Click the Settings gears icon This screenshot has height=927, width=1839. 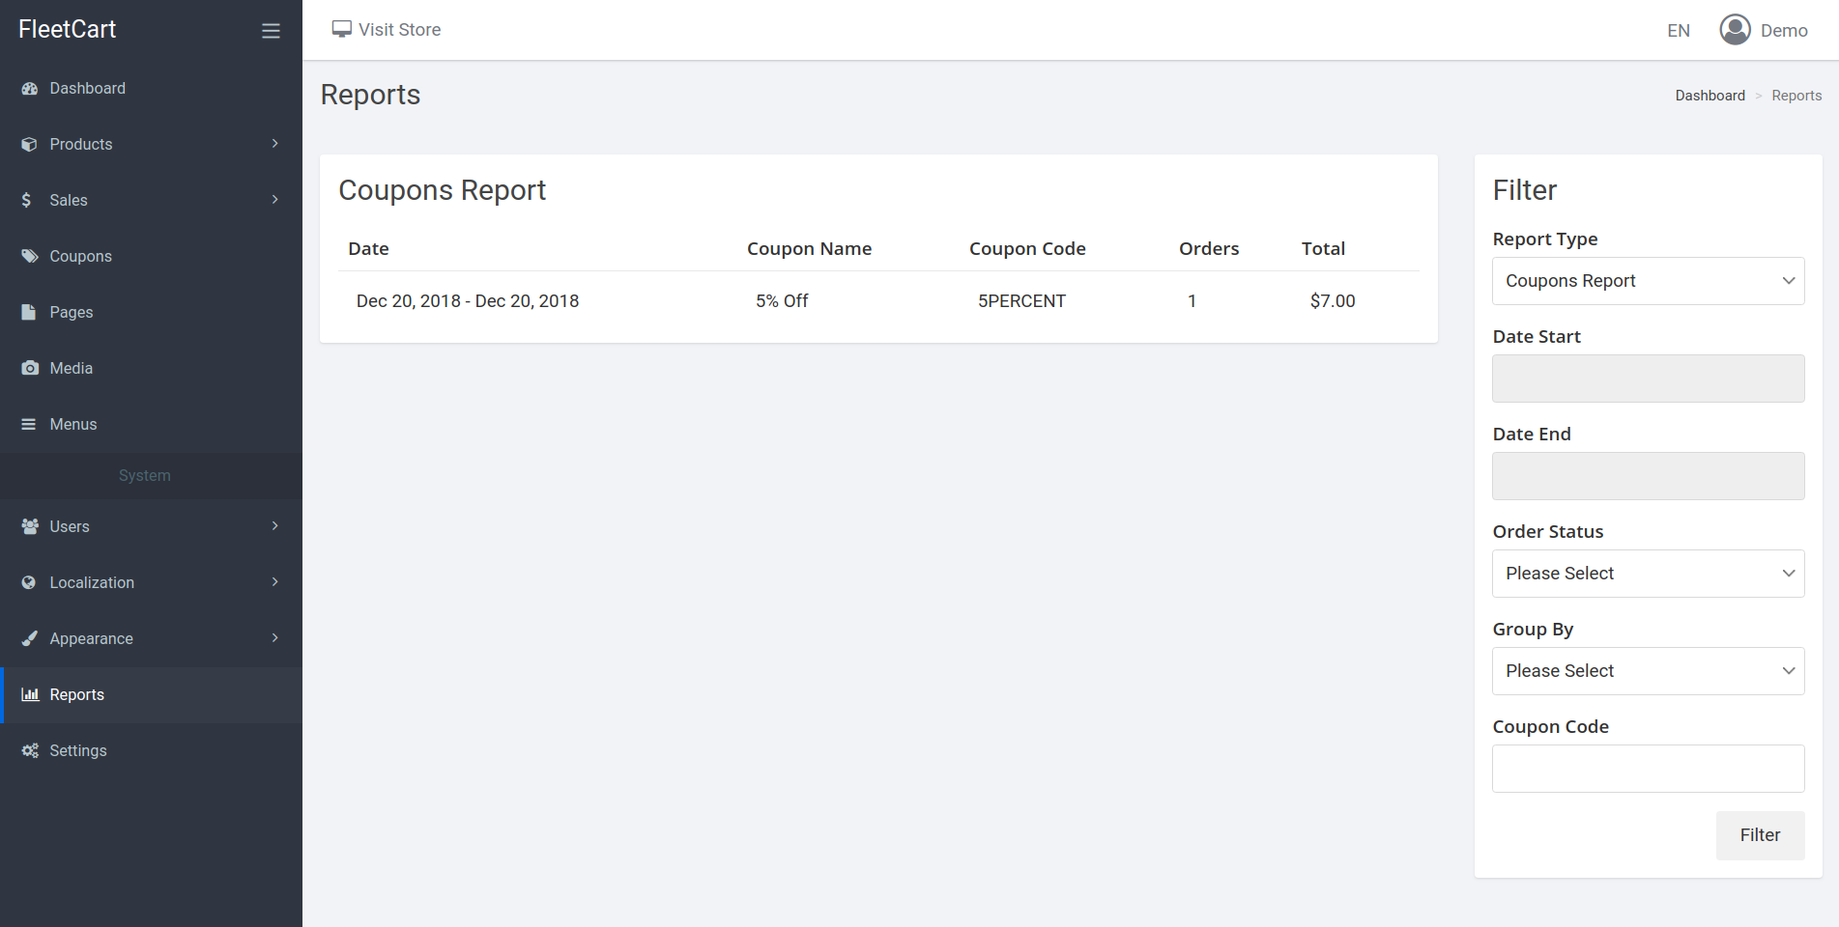28,750
